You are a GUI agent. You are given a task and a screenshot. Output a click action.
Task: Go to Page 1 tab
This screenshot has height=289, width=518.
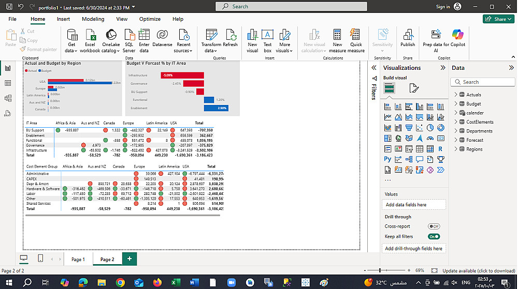coord(78,260)
